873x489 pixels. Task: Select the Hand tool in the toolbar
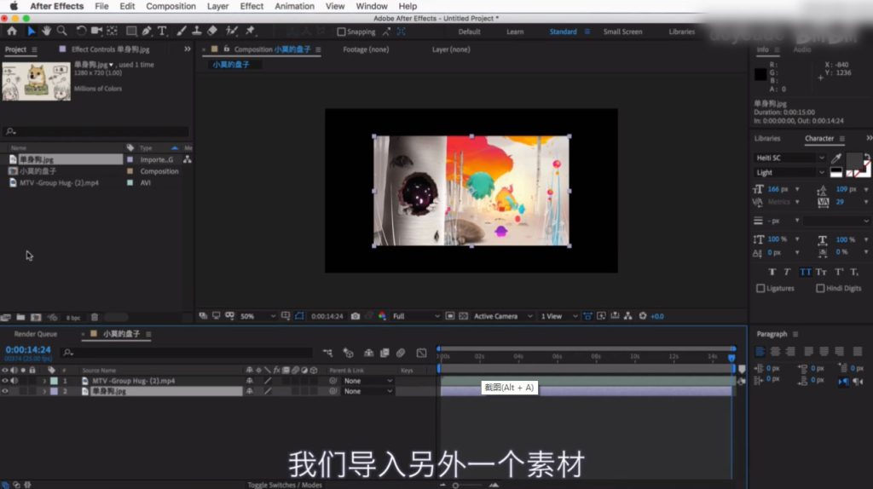[x=46, y=32]
